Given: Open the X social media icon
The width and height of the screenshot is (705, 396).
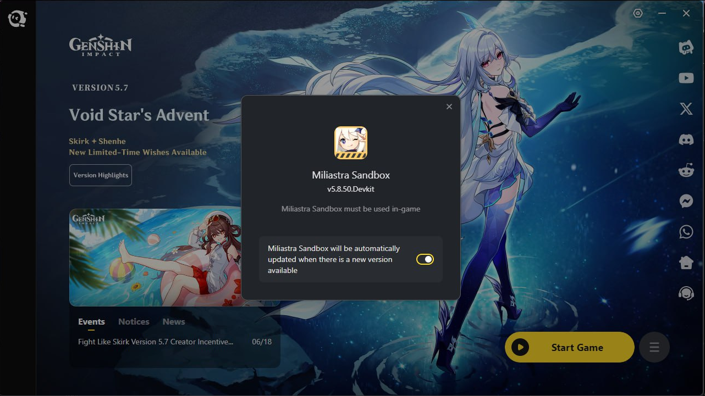Looking at the screenshot, I should 686,109.
